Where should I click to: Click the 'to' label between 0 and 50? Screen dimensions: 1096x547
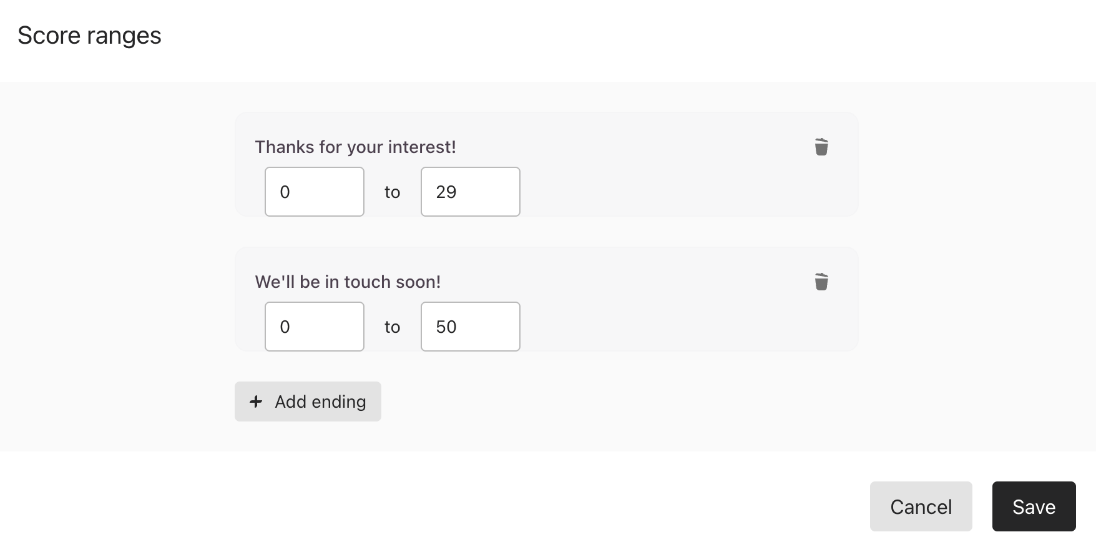pyautogui.click(x=392, y=327)
